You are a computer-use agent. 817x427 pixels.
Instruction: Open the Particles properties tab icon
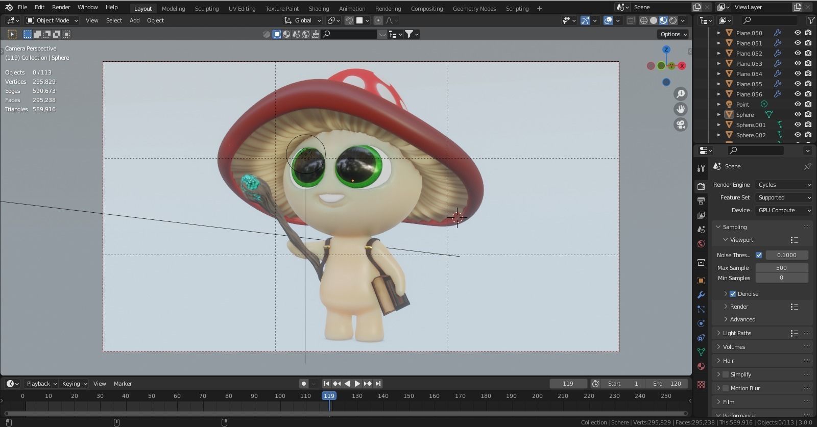pyautogui.click(x=701, y=309)
